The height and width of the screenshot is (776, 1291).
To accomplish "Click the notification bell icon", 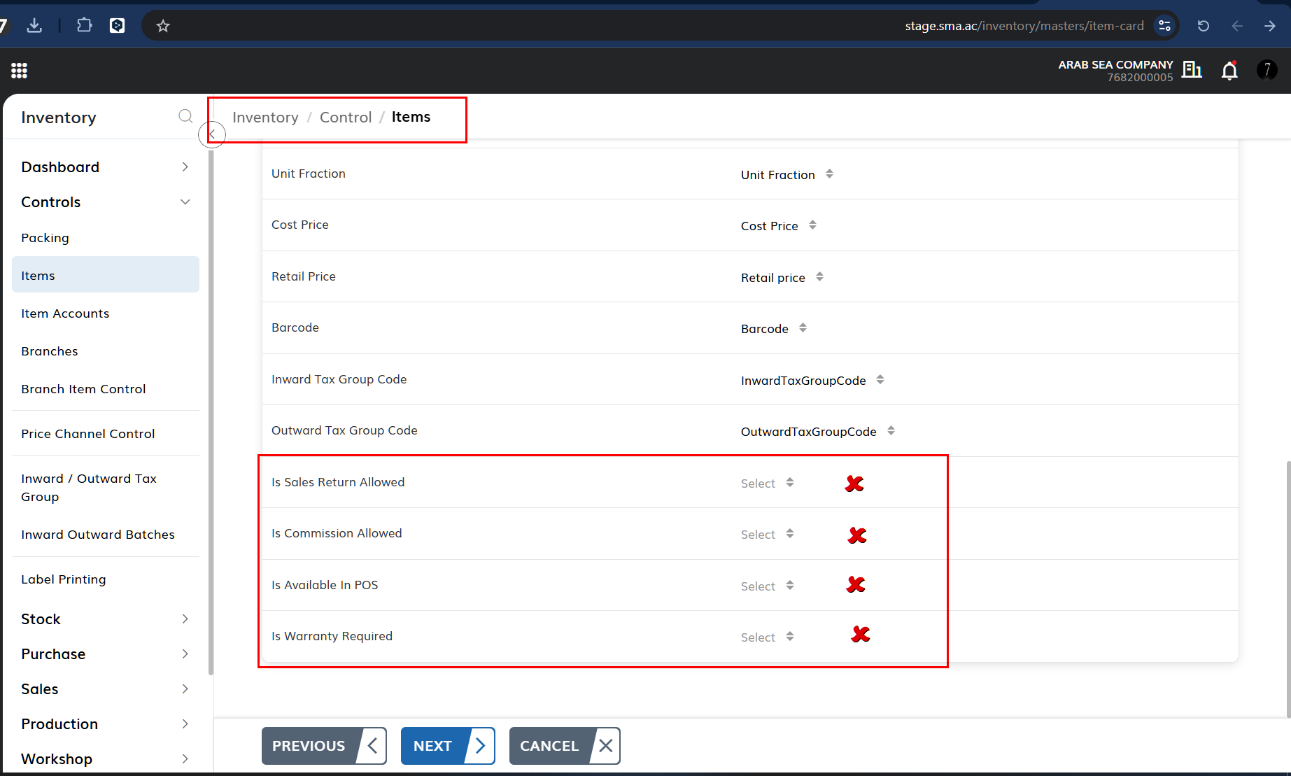I will tap(1229, 70).
